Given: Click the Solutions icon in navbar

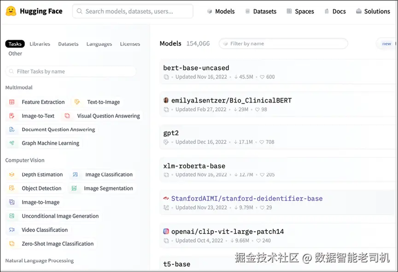Looking at the screenshot, I should 358,11.
